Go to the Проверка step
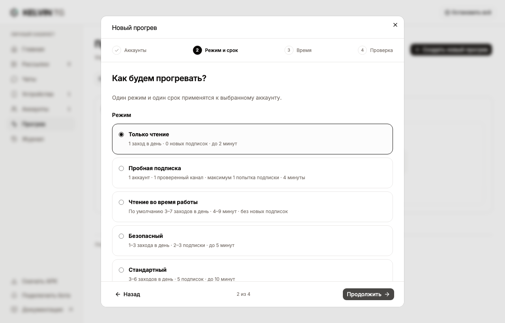Viewport: 505px width, 323px height. [x=375, y=50]
